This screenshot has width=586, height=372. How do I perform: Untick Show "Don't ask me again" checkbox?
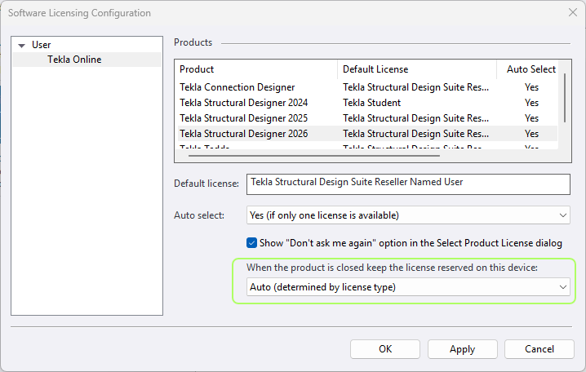[251, 243]
